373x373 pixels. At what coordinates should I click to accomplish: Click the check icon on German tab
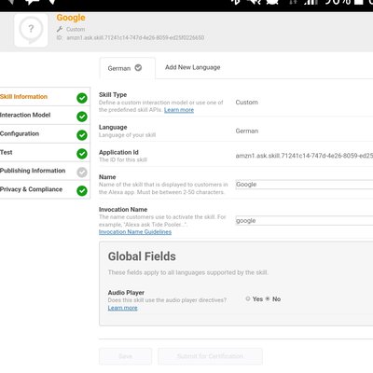(138, 67)
